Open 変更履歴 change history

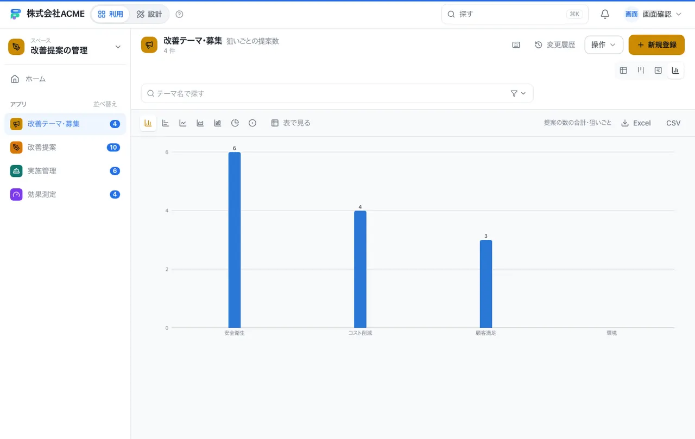[x=555, y=45]
